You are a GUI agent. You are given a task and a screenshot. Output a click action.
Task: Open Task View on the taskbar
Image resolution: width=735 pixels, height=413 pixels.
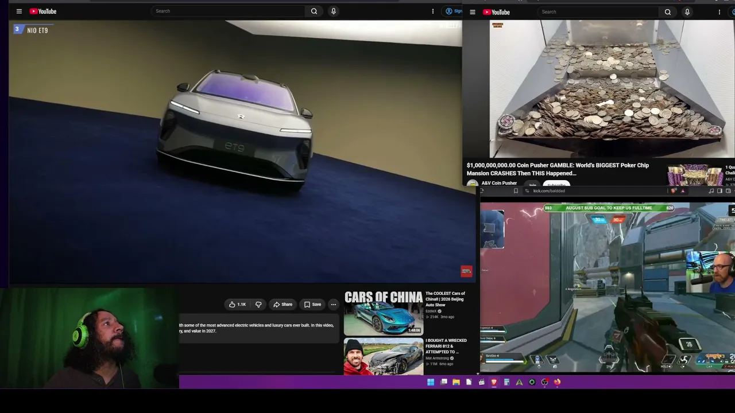coord(444,382)
